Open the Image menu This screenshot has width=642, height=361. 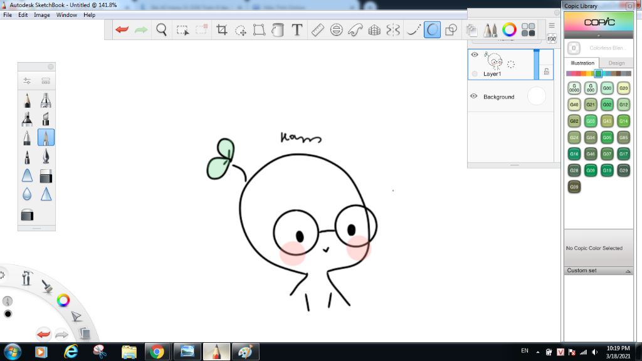(x=42, y=15)
